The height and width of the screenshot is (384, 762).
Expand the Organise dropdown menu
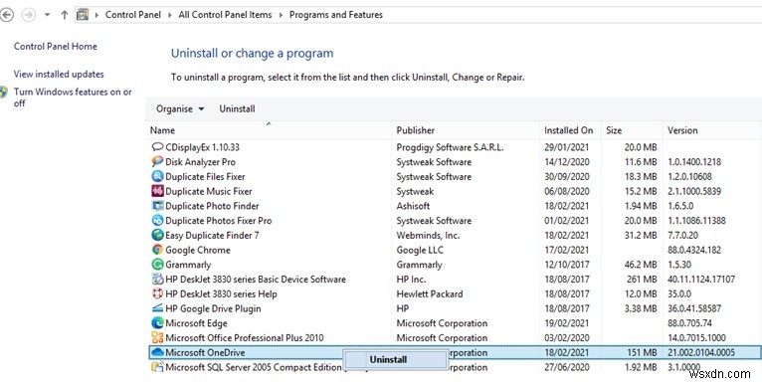tap(180, 108)
